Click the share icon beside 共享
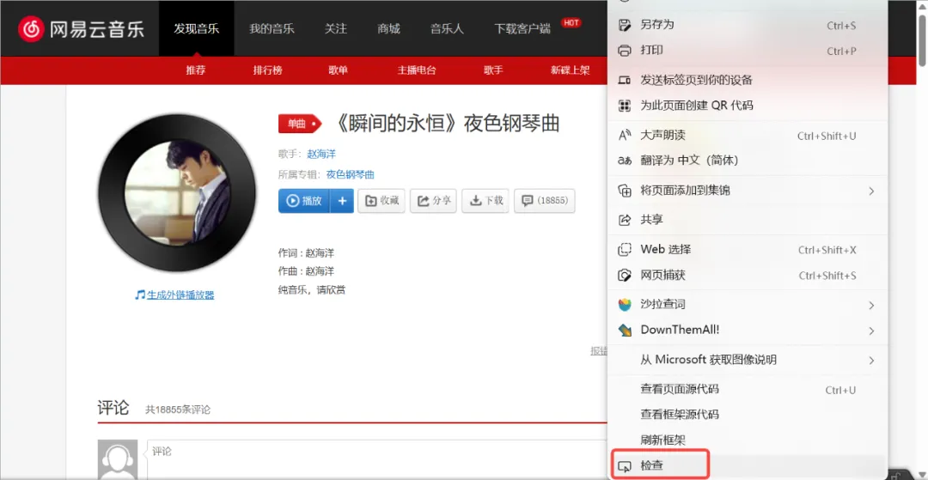This screenshot has height=480, width=928. click(625, 220)
